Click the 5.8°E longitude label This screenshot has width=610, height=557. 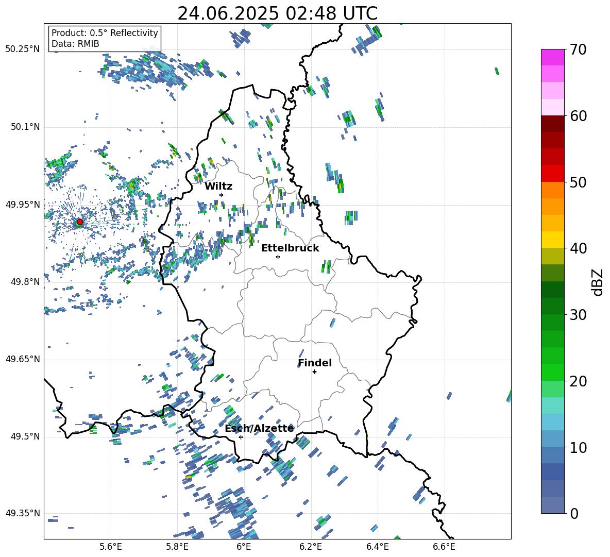point(177,547)
